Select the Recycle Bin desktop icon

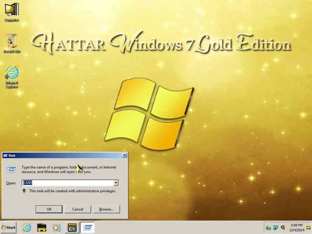(12, 43)
